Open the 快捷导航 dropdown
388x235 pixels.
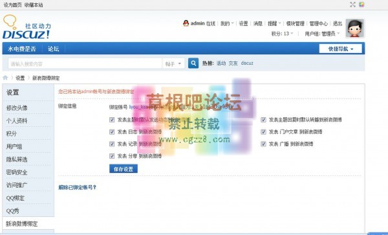[341, 49]
